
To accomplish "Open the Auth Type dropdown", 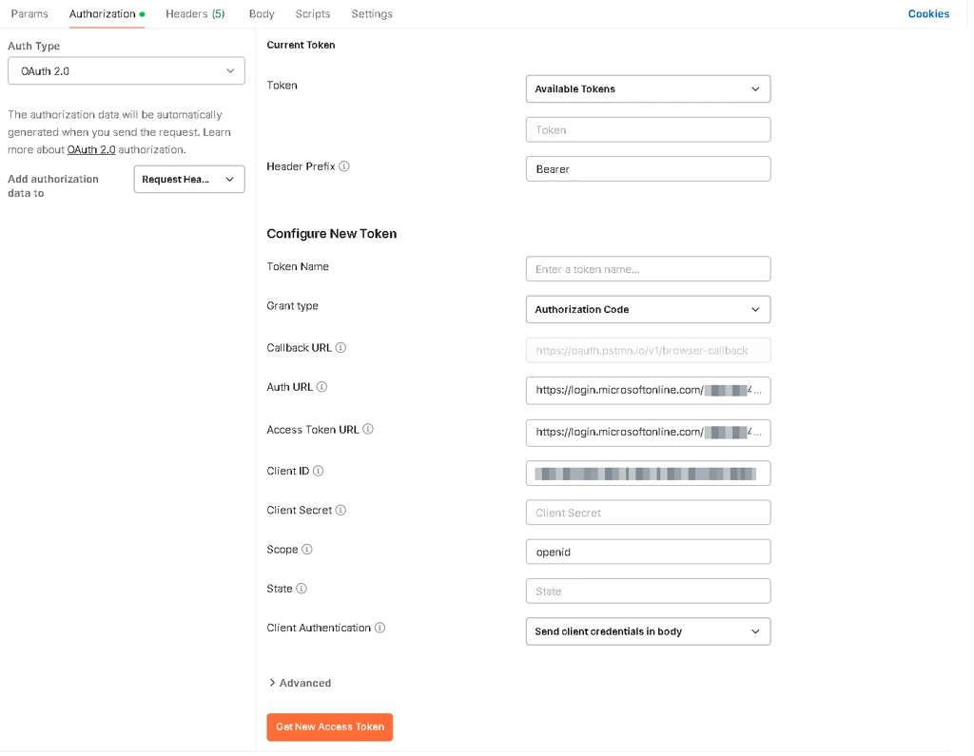I will click(126, 70).
